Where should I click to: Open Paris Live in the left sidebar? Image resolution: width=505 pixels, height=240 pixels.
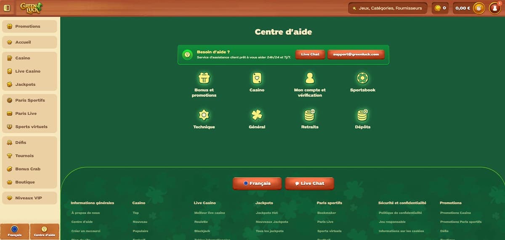click(29, 113)
